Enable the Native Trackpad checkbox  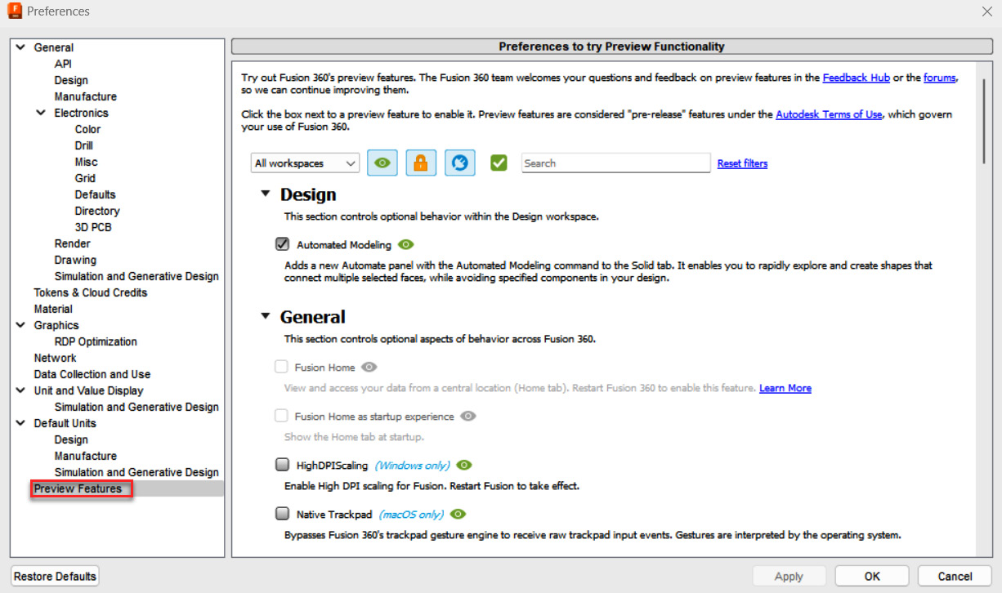coord(282,514)
